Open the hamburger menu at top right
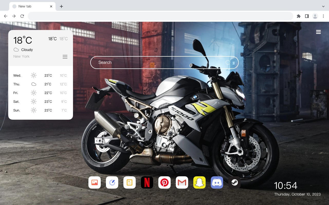This screenshot has width=329, height=205. pyautogui.click(x=318, y=32)
